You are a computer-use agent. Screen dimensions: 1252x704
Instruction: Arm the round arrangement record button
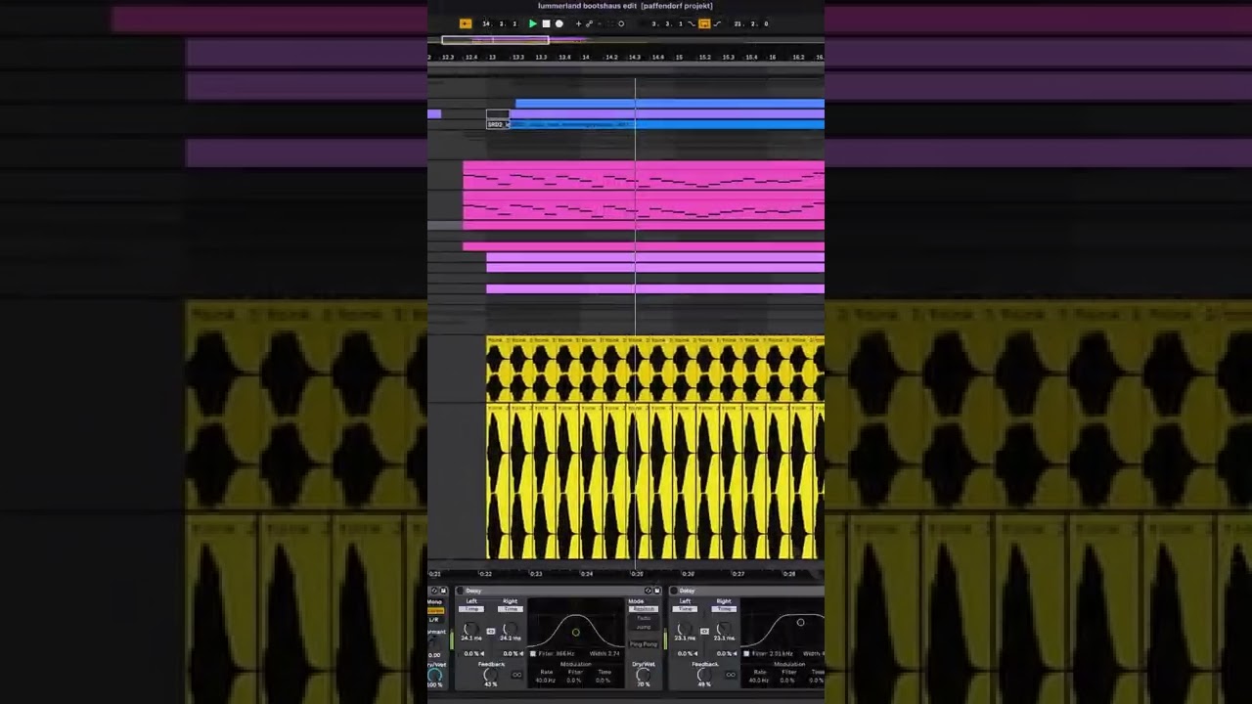point(559,23)
